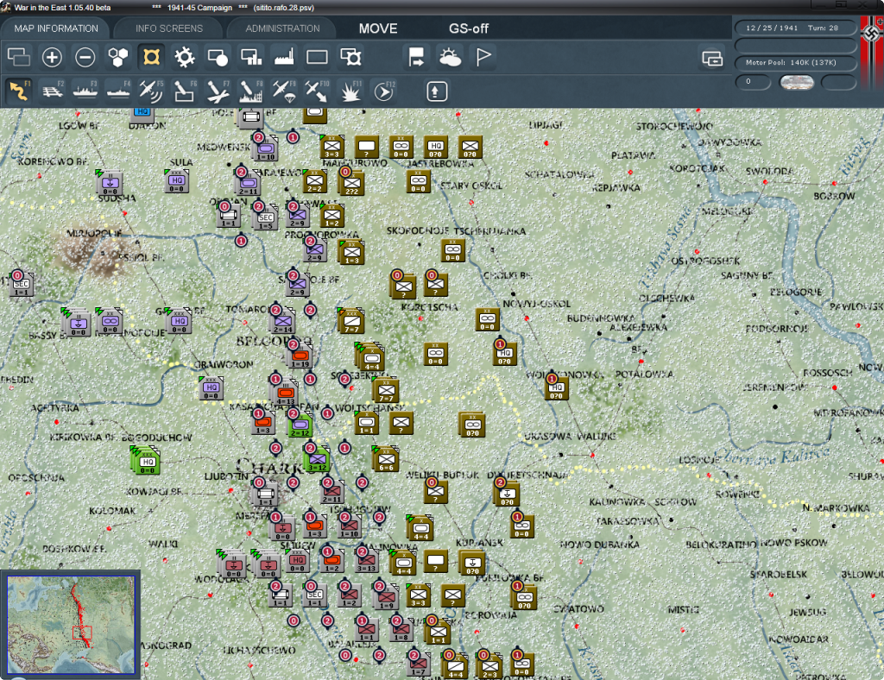The width and height of the screenshot is (884, 680).
Task: Toggle the empty rectangle map overlay icon
Action: (317, 57)
